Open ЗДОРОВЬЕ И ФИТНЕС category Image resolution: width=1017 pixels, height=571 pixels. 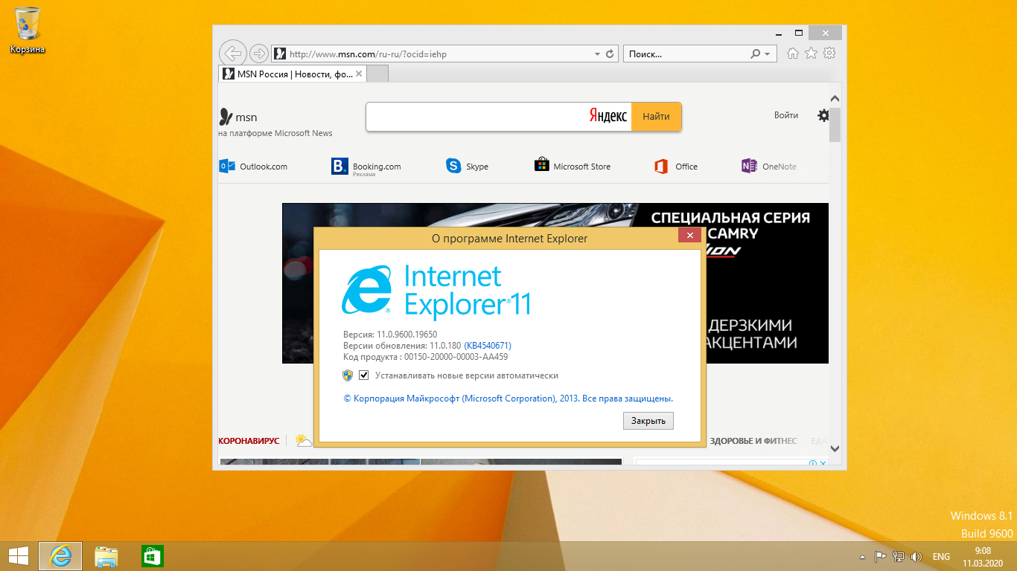coord(753,441)
